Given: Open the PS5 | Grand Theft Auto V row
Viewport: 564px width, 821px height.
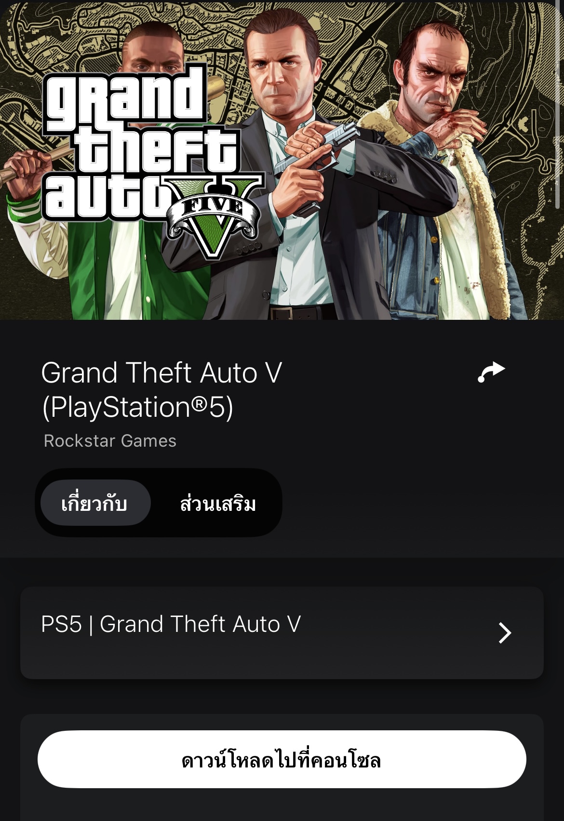Looking at the screenshot, I should (282, 632).
